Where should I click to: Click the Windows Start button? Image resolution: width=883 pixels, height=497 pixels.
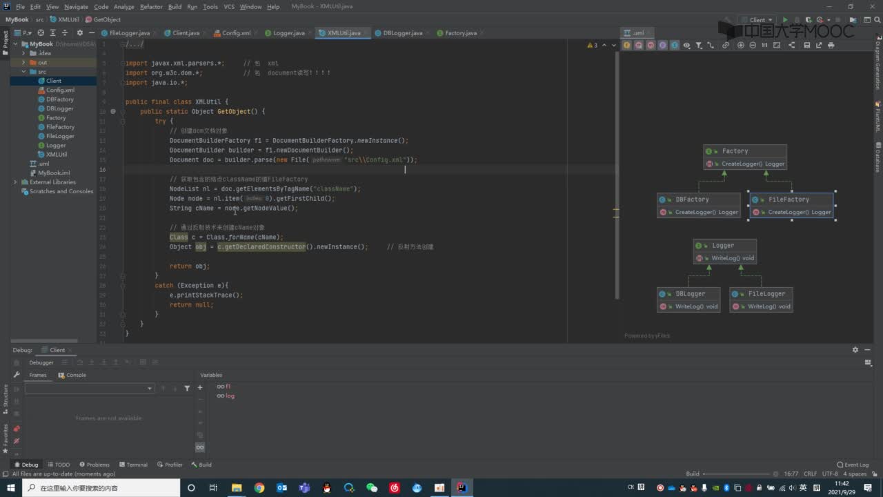[11, 488]
